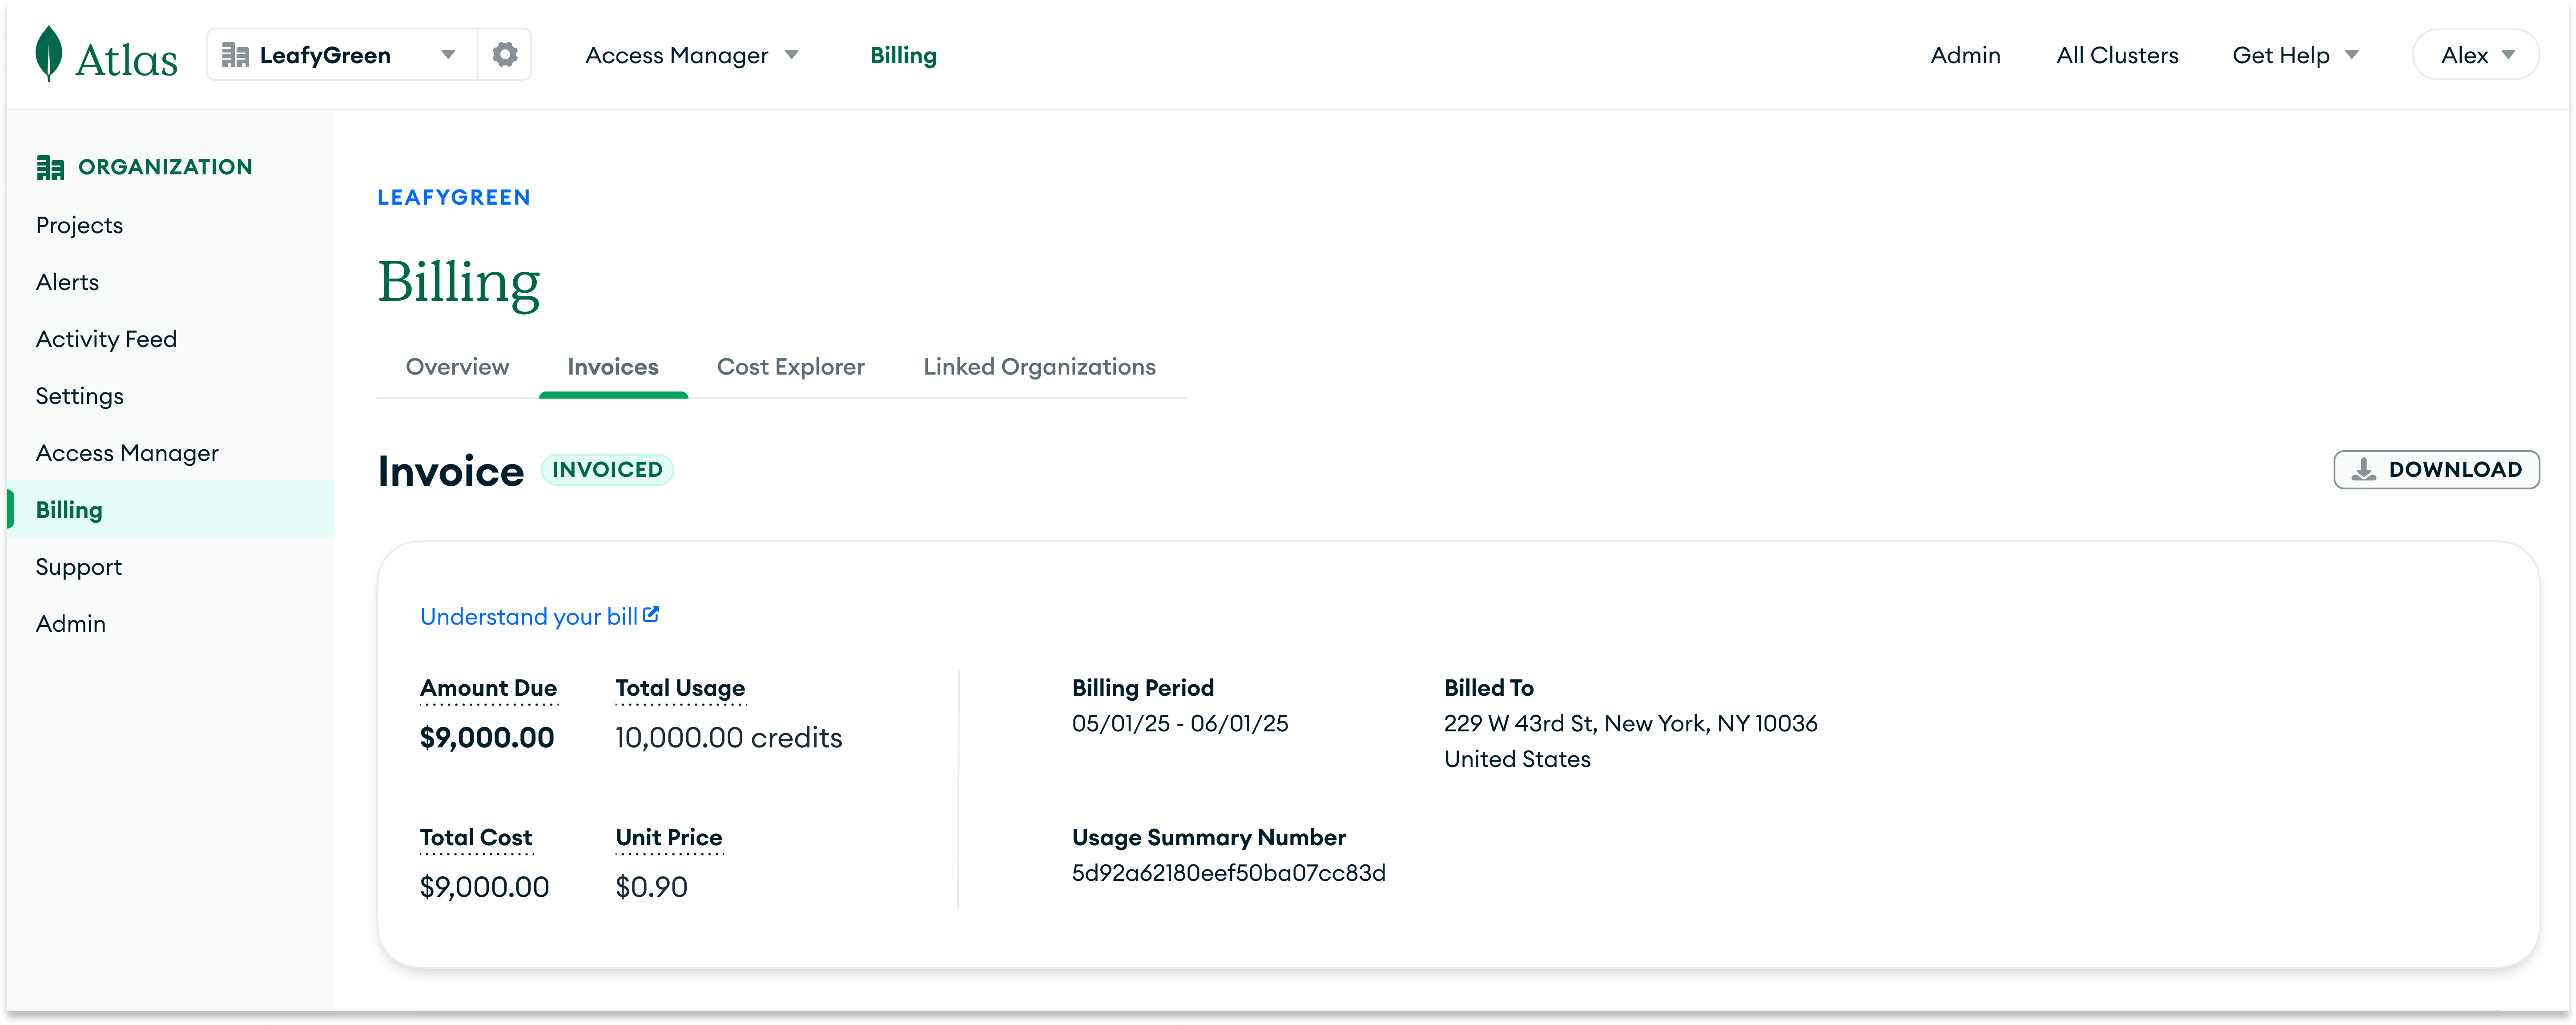2576x1025 pixels.
Task: Open the Linked Organizations tab
Action: click(x=1038, y=367)
